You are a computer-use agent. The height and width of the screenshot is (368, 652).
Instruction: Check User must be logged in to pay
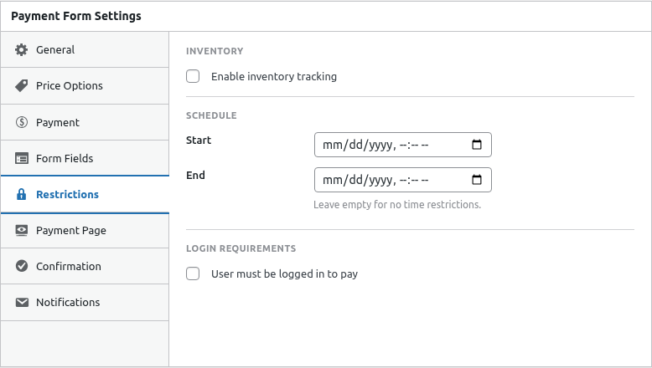pyautogui.click(x=193, y=274)
